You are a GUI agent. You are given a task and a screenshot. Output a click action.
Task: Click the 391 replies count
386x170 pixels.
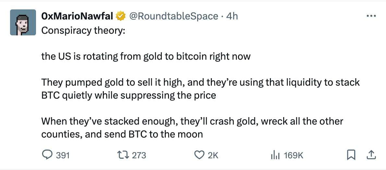point(63,155)
